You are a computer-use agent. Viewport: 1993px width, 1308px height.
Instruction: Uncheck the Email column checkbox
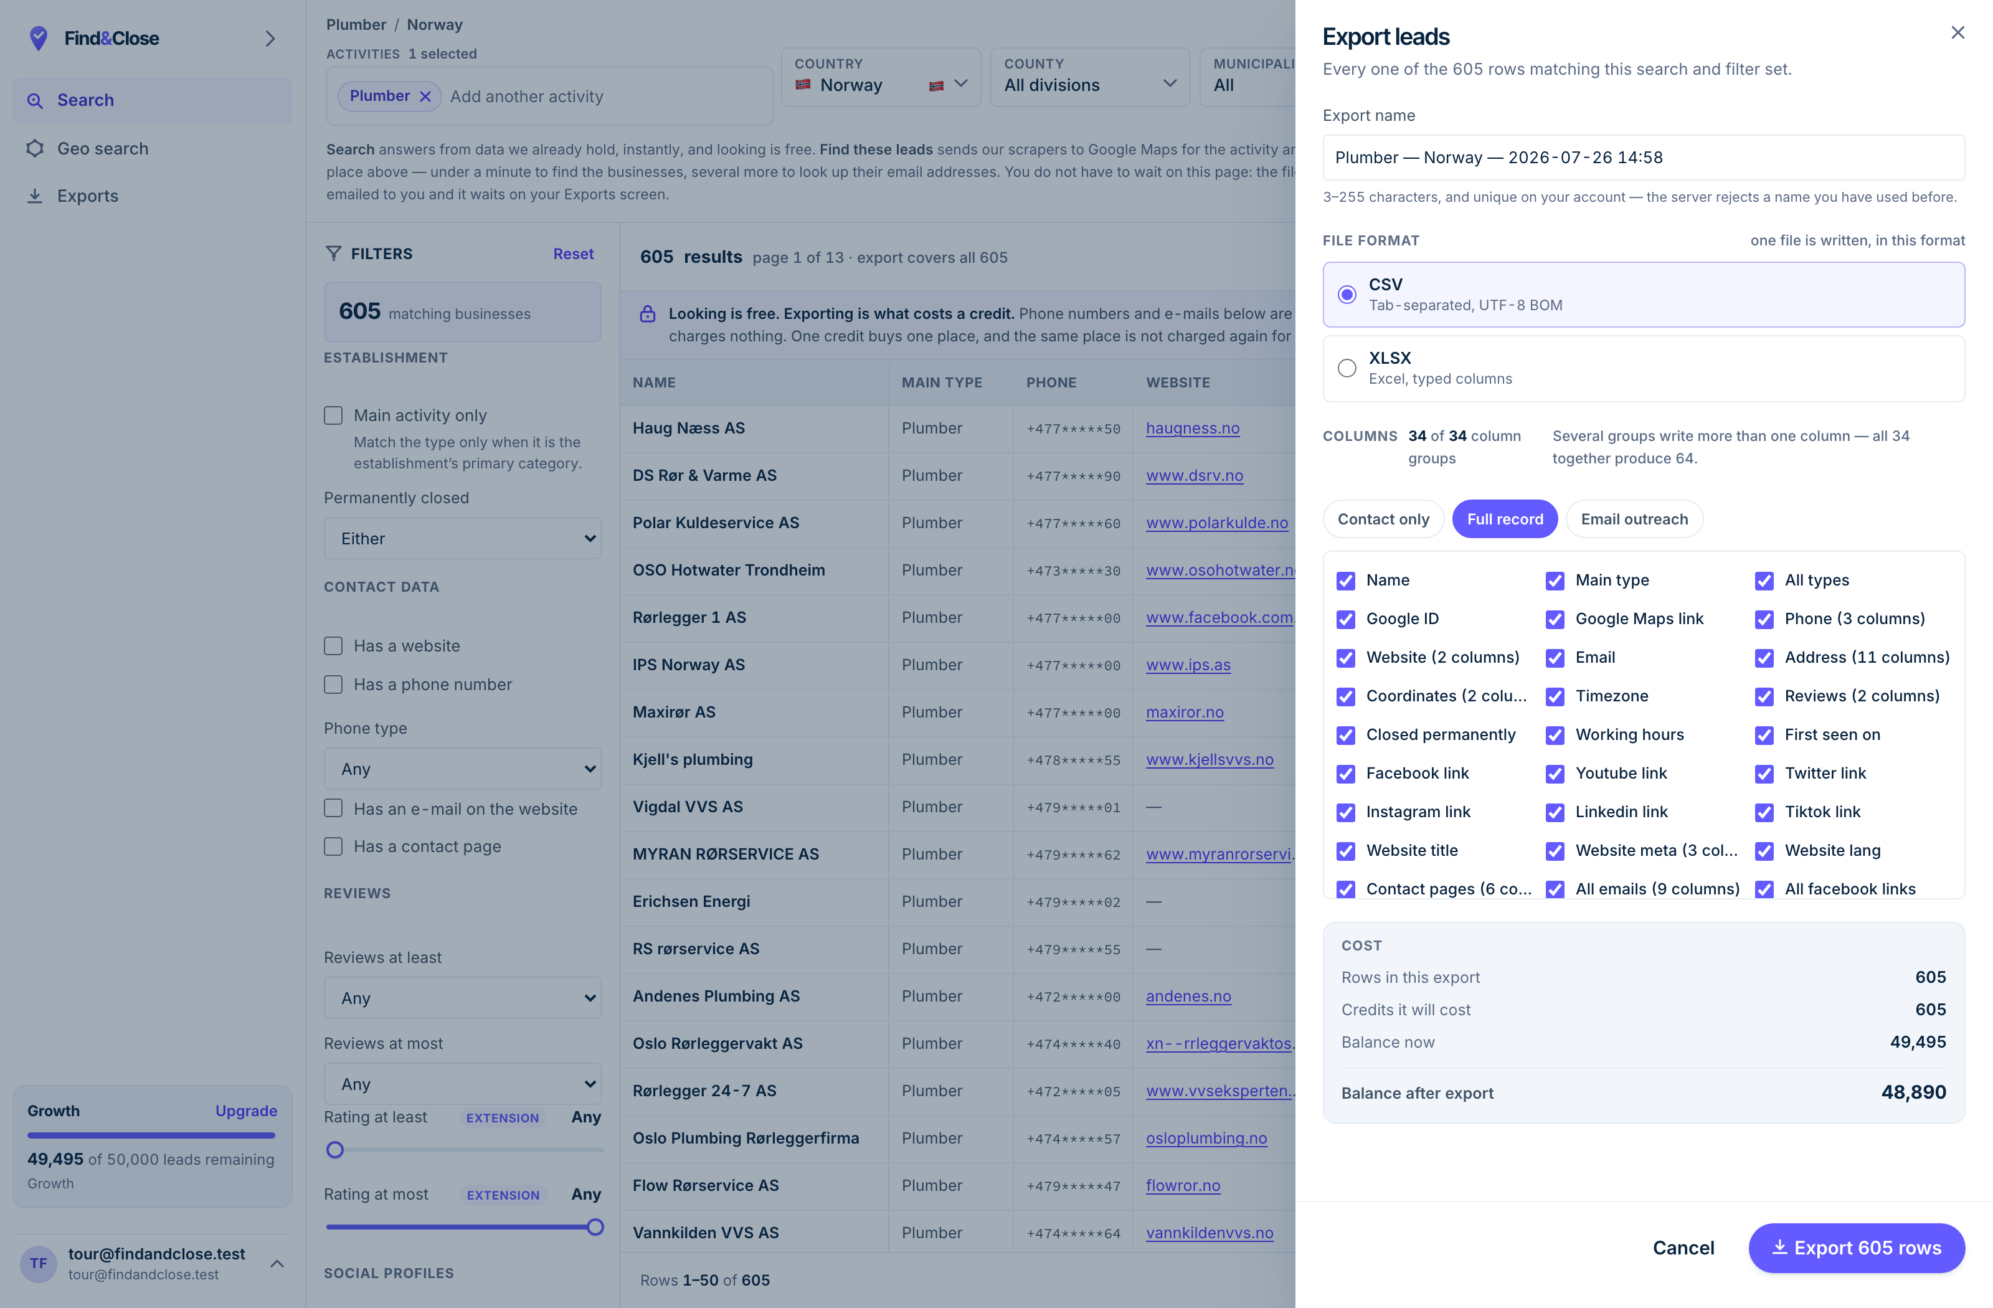1555,657
